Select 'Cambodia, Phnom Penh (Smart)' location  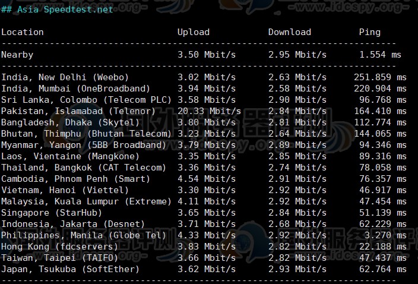pyautogui.click(x=76, y=179)
